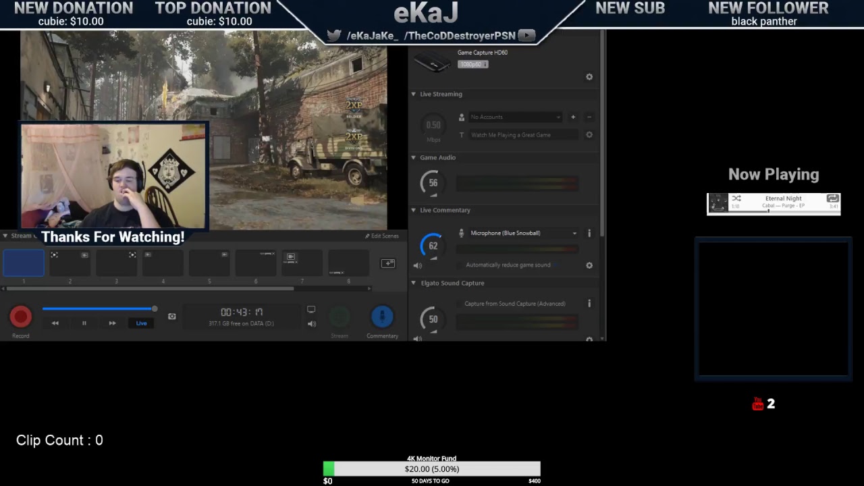864x486 pixels.
Task: Start recording with the red Record button
Action: click(x=20, y=317)
